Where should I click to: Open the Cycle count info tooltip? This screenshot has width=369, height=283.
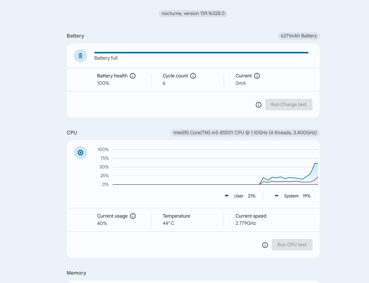coord(193,76)
